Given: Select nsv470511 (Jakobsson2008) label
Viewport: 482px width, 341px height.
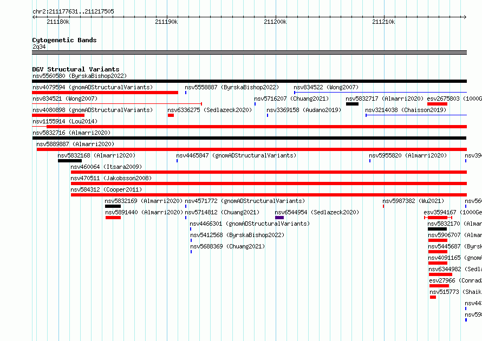Looking at the screenshot, I should coord(111,178).
